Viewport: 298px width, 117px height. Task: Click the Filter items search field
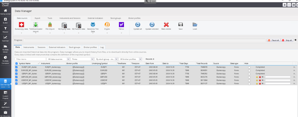pos(30,59)
